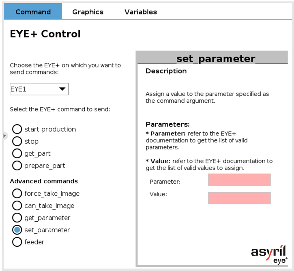Select the get_parameter radio button

[x=17, y=218]
